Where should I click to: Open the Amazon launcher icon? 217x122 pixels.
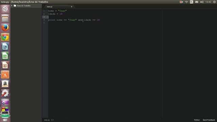5,84
